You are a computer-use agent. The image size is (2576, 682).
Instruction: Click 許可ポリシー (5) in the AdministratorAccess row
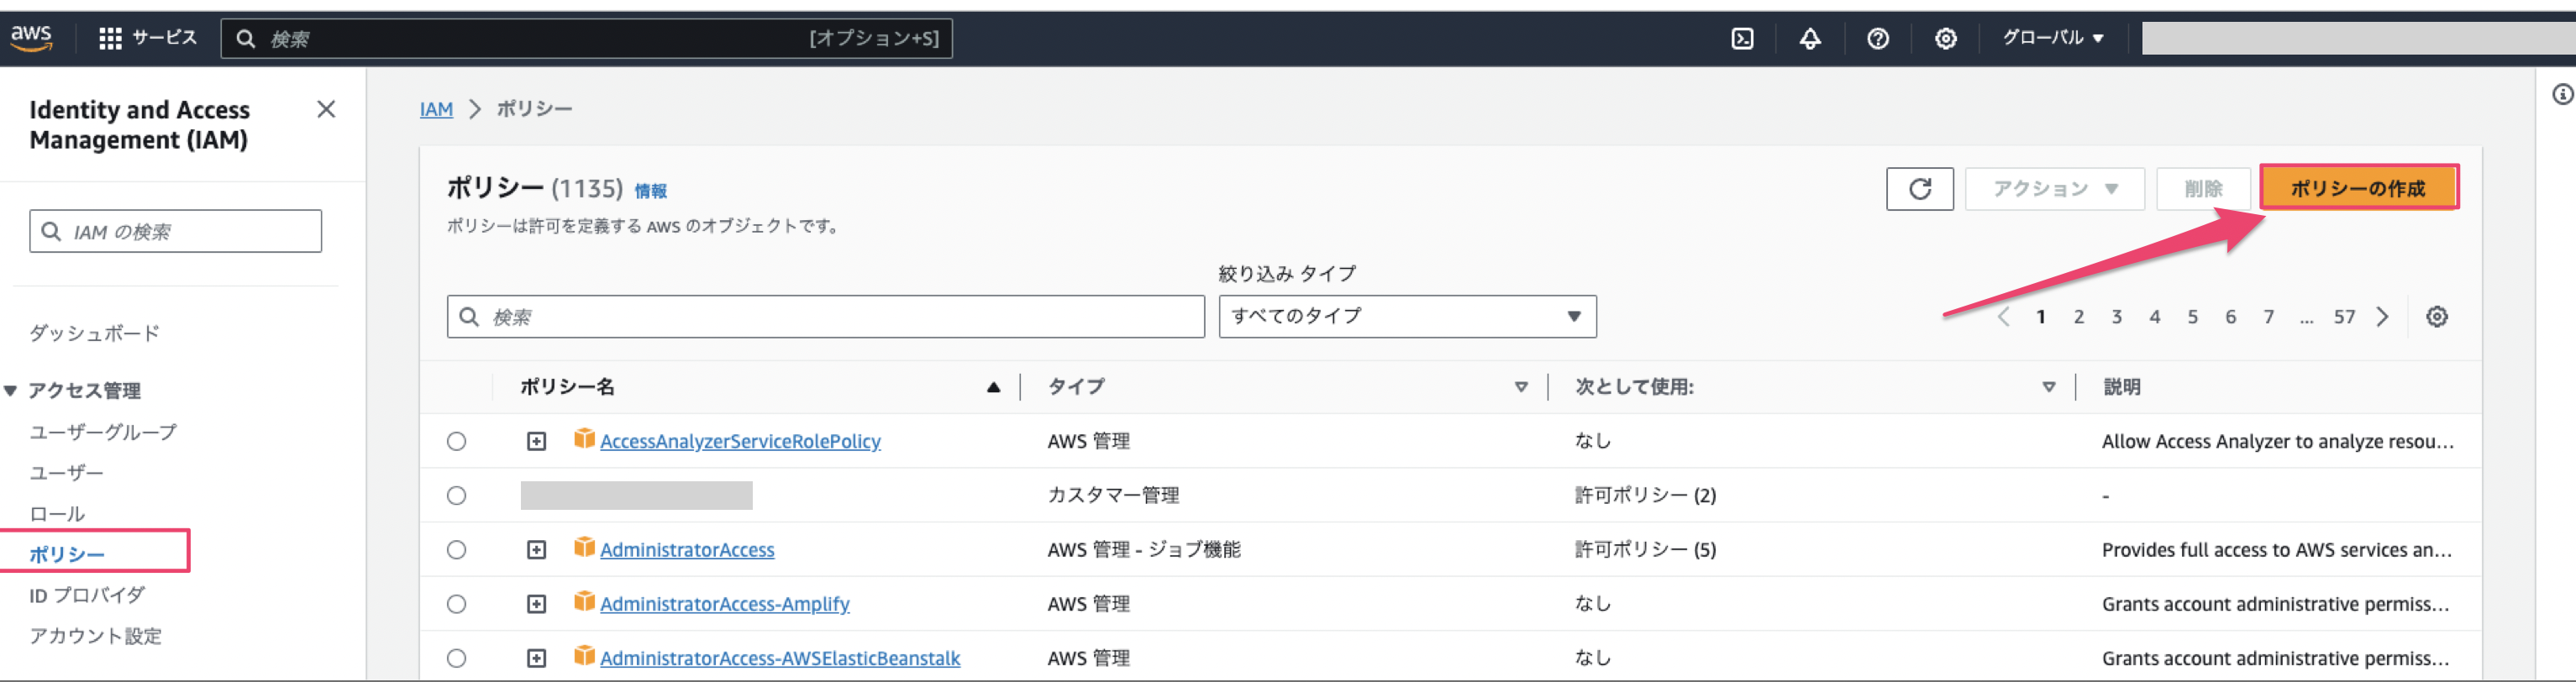(1646, 549)
